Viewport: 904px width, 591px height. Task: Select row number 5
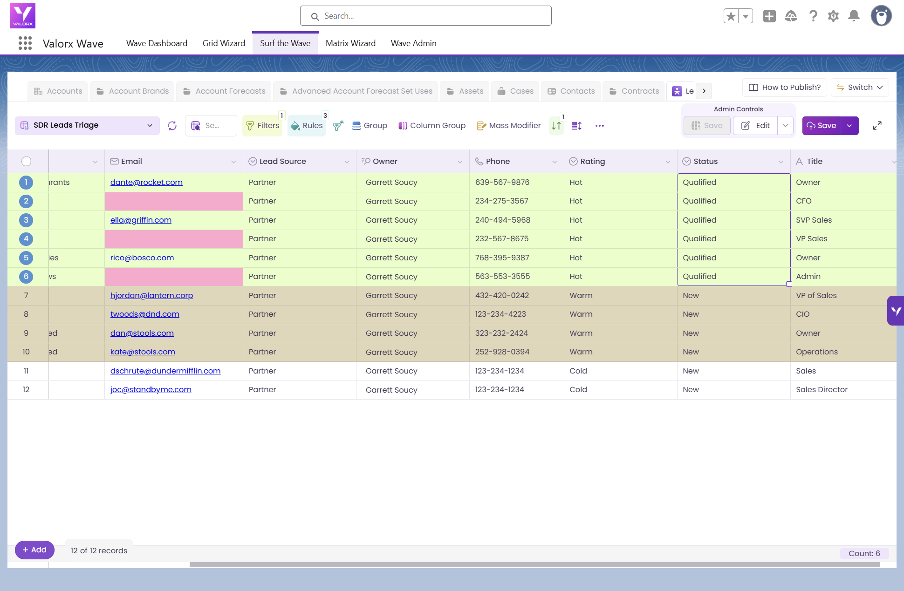pos(26,258)
